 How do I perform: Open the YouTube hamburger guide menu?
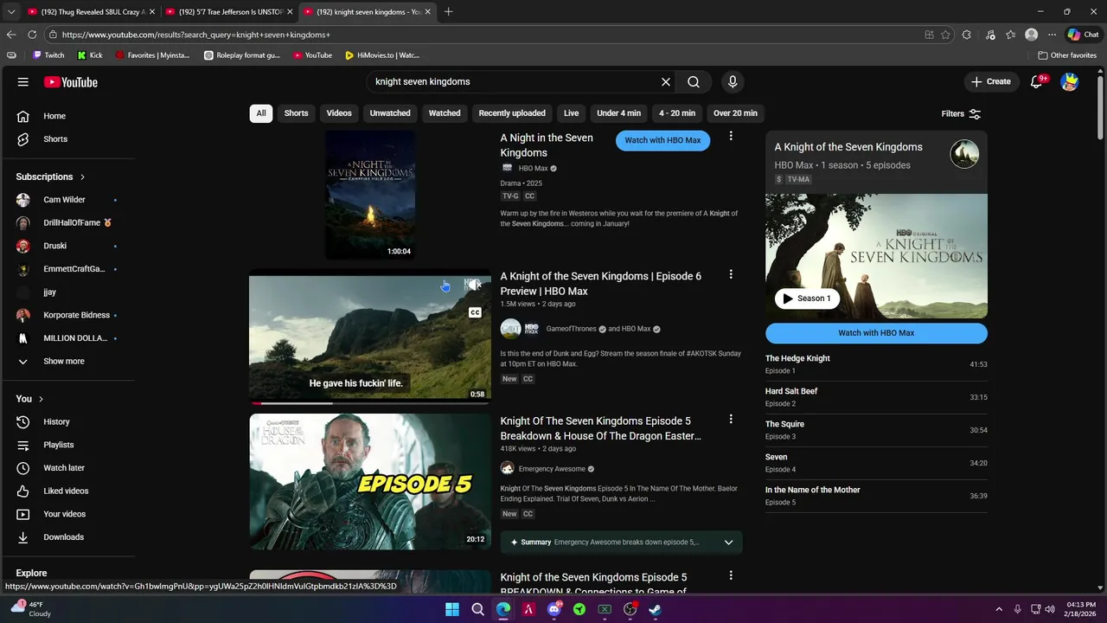click(x=23, y=82)
